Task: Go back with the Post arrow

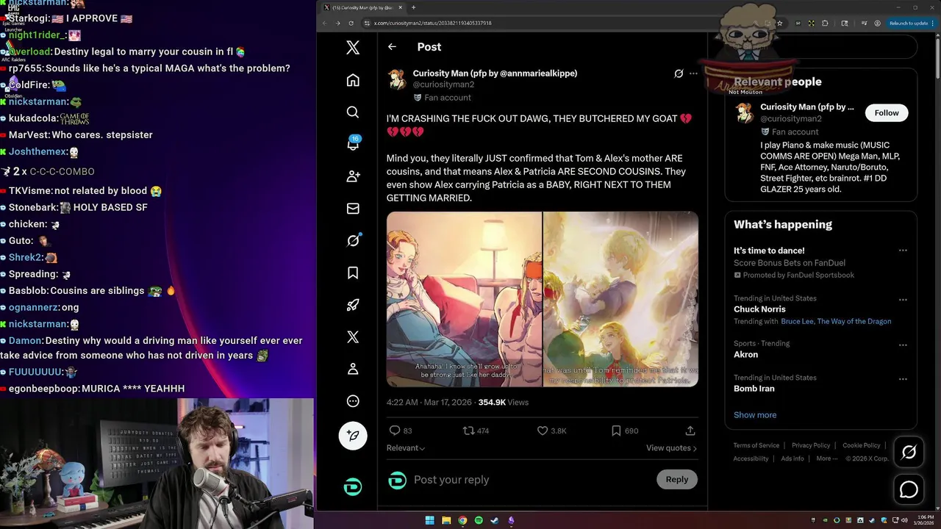Action: tap(392, 46)
